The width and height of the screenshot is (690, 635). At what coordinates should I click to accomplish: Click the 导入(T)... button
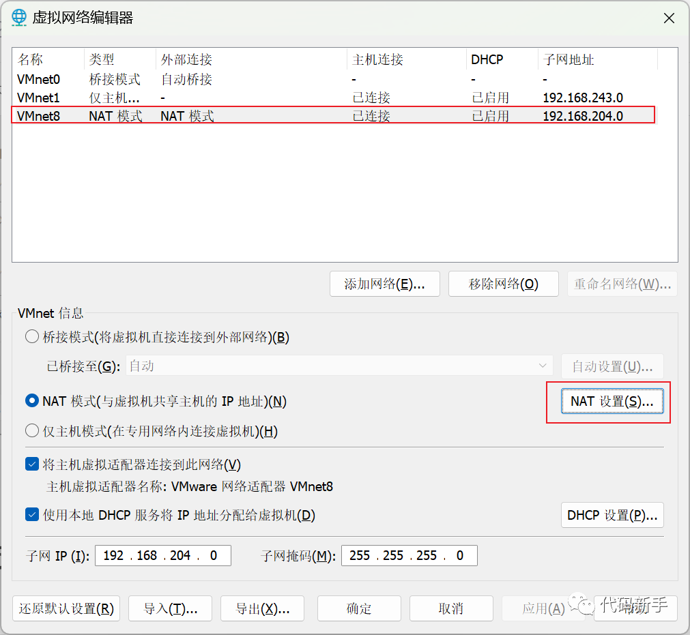point(171,608)
